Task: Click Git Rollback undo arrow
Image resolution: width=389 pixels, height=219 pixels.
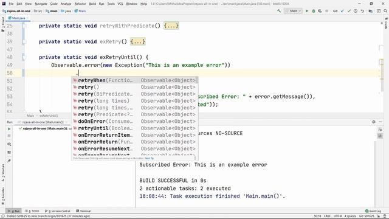Action: tap(362, 11)
